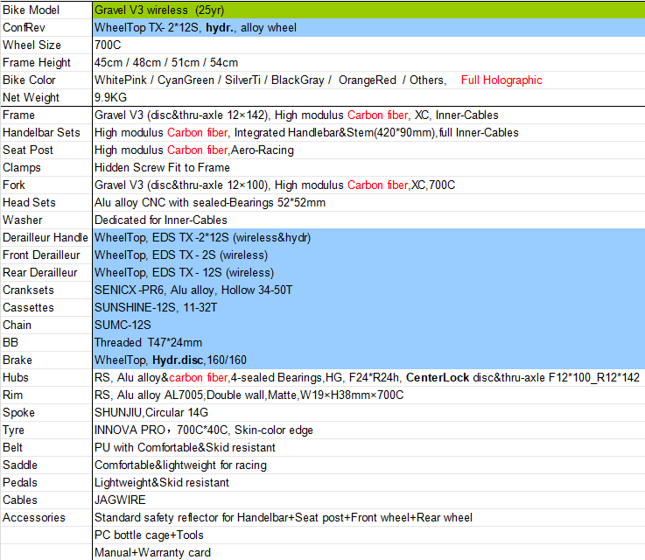Select the Seat Post 'Aero-Racing' description
This screenshot has height=560, width=645.
pos(368,150)
